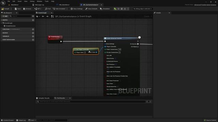Select CreateSession in the graph list
This screenshot has width=218, height=122.
point(11,26)
